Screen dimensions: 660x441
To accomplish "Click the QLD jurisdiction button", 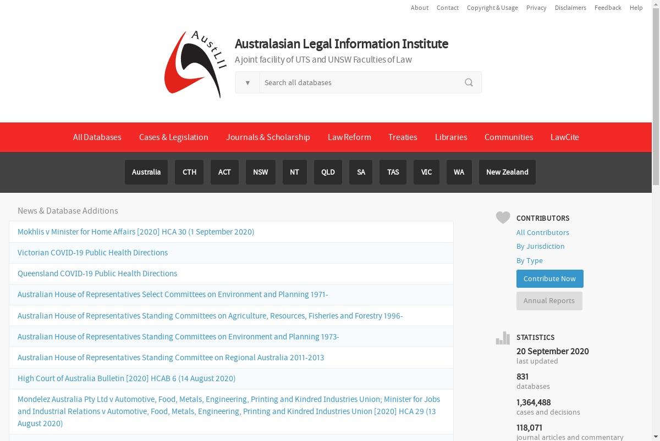I will click(x=328, y=172).
